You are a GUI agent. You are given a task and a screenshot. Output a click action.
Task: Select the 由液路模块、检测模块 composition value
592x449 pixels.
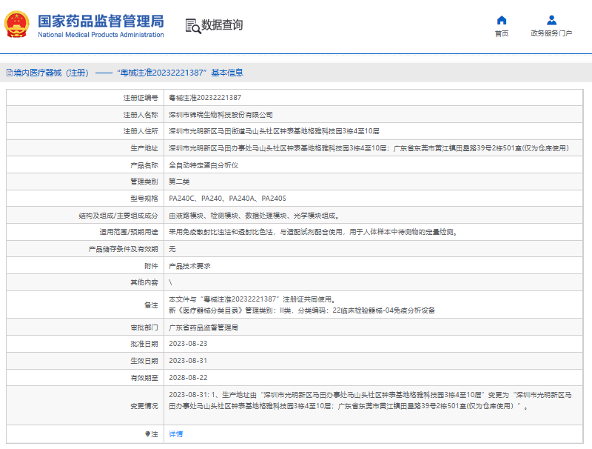(x=254, y=216)
